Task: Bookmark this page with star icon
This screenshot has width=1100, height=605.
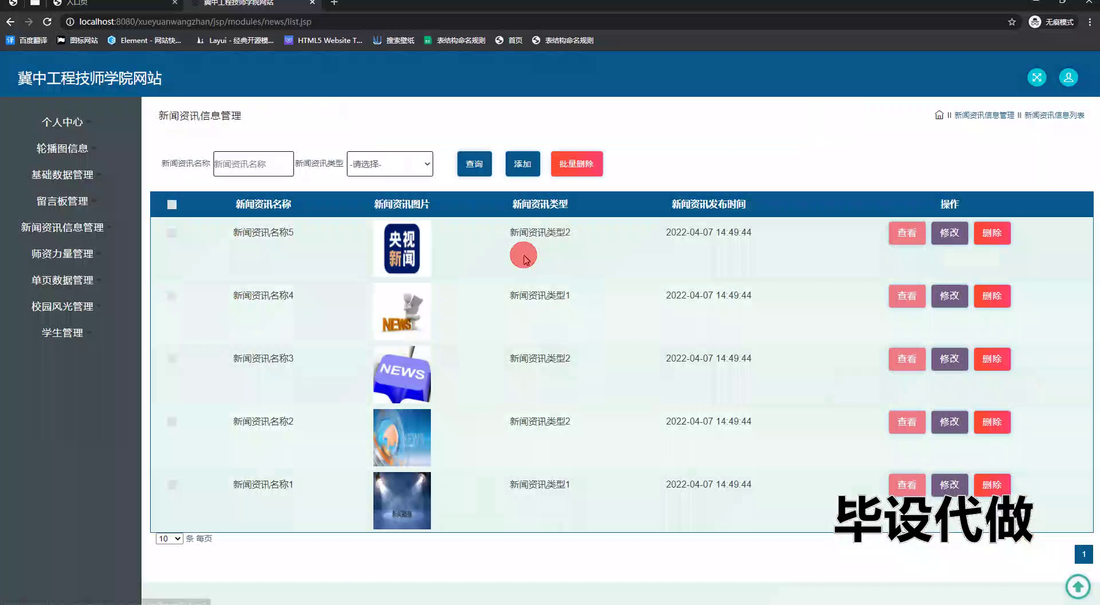Action: (1012, 22)
